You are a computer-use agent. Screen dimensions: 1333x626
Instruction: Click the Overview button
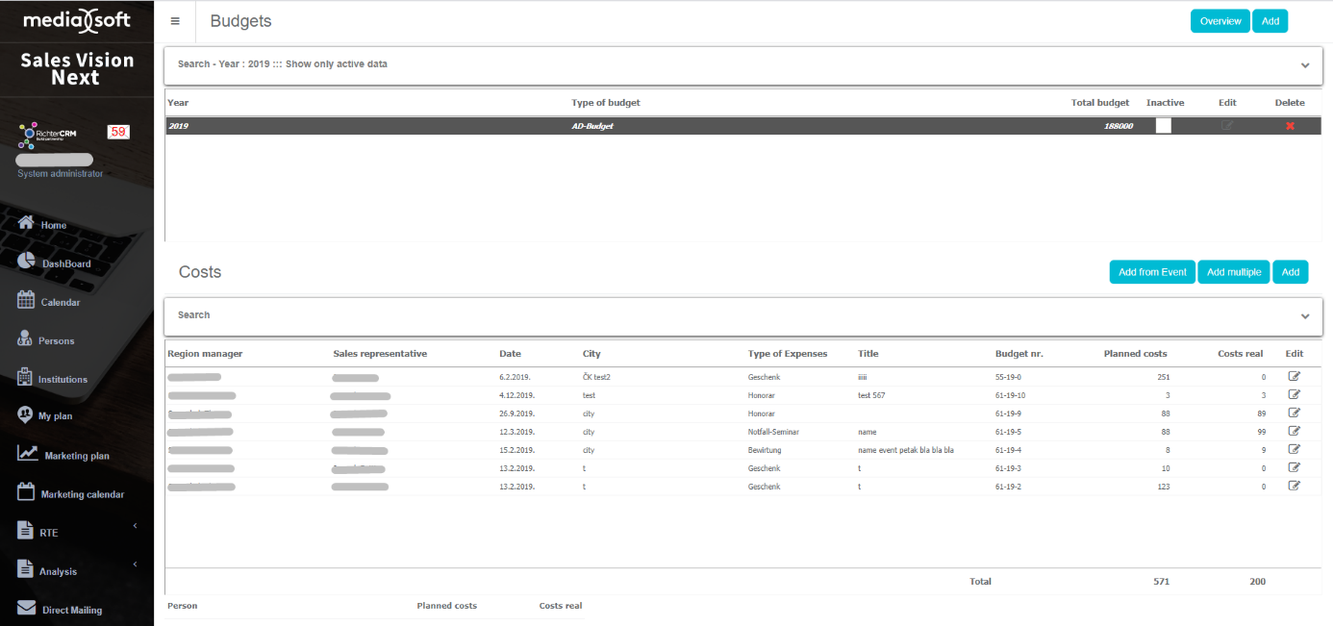coord(1220,21)
